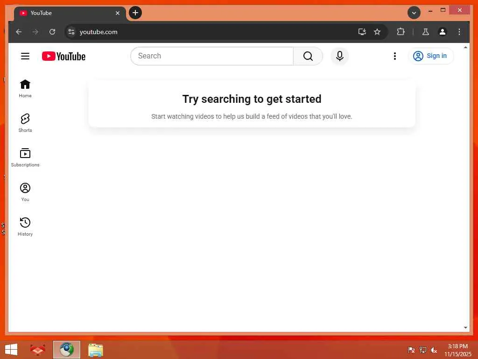Go to Home in sidebar
478x359 pixels.
[x=25, y=88]
